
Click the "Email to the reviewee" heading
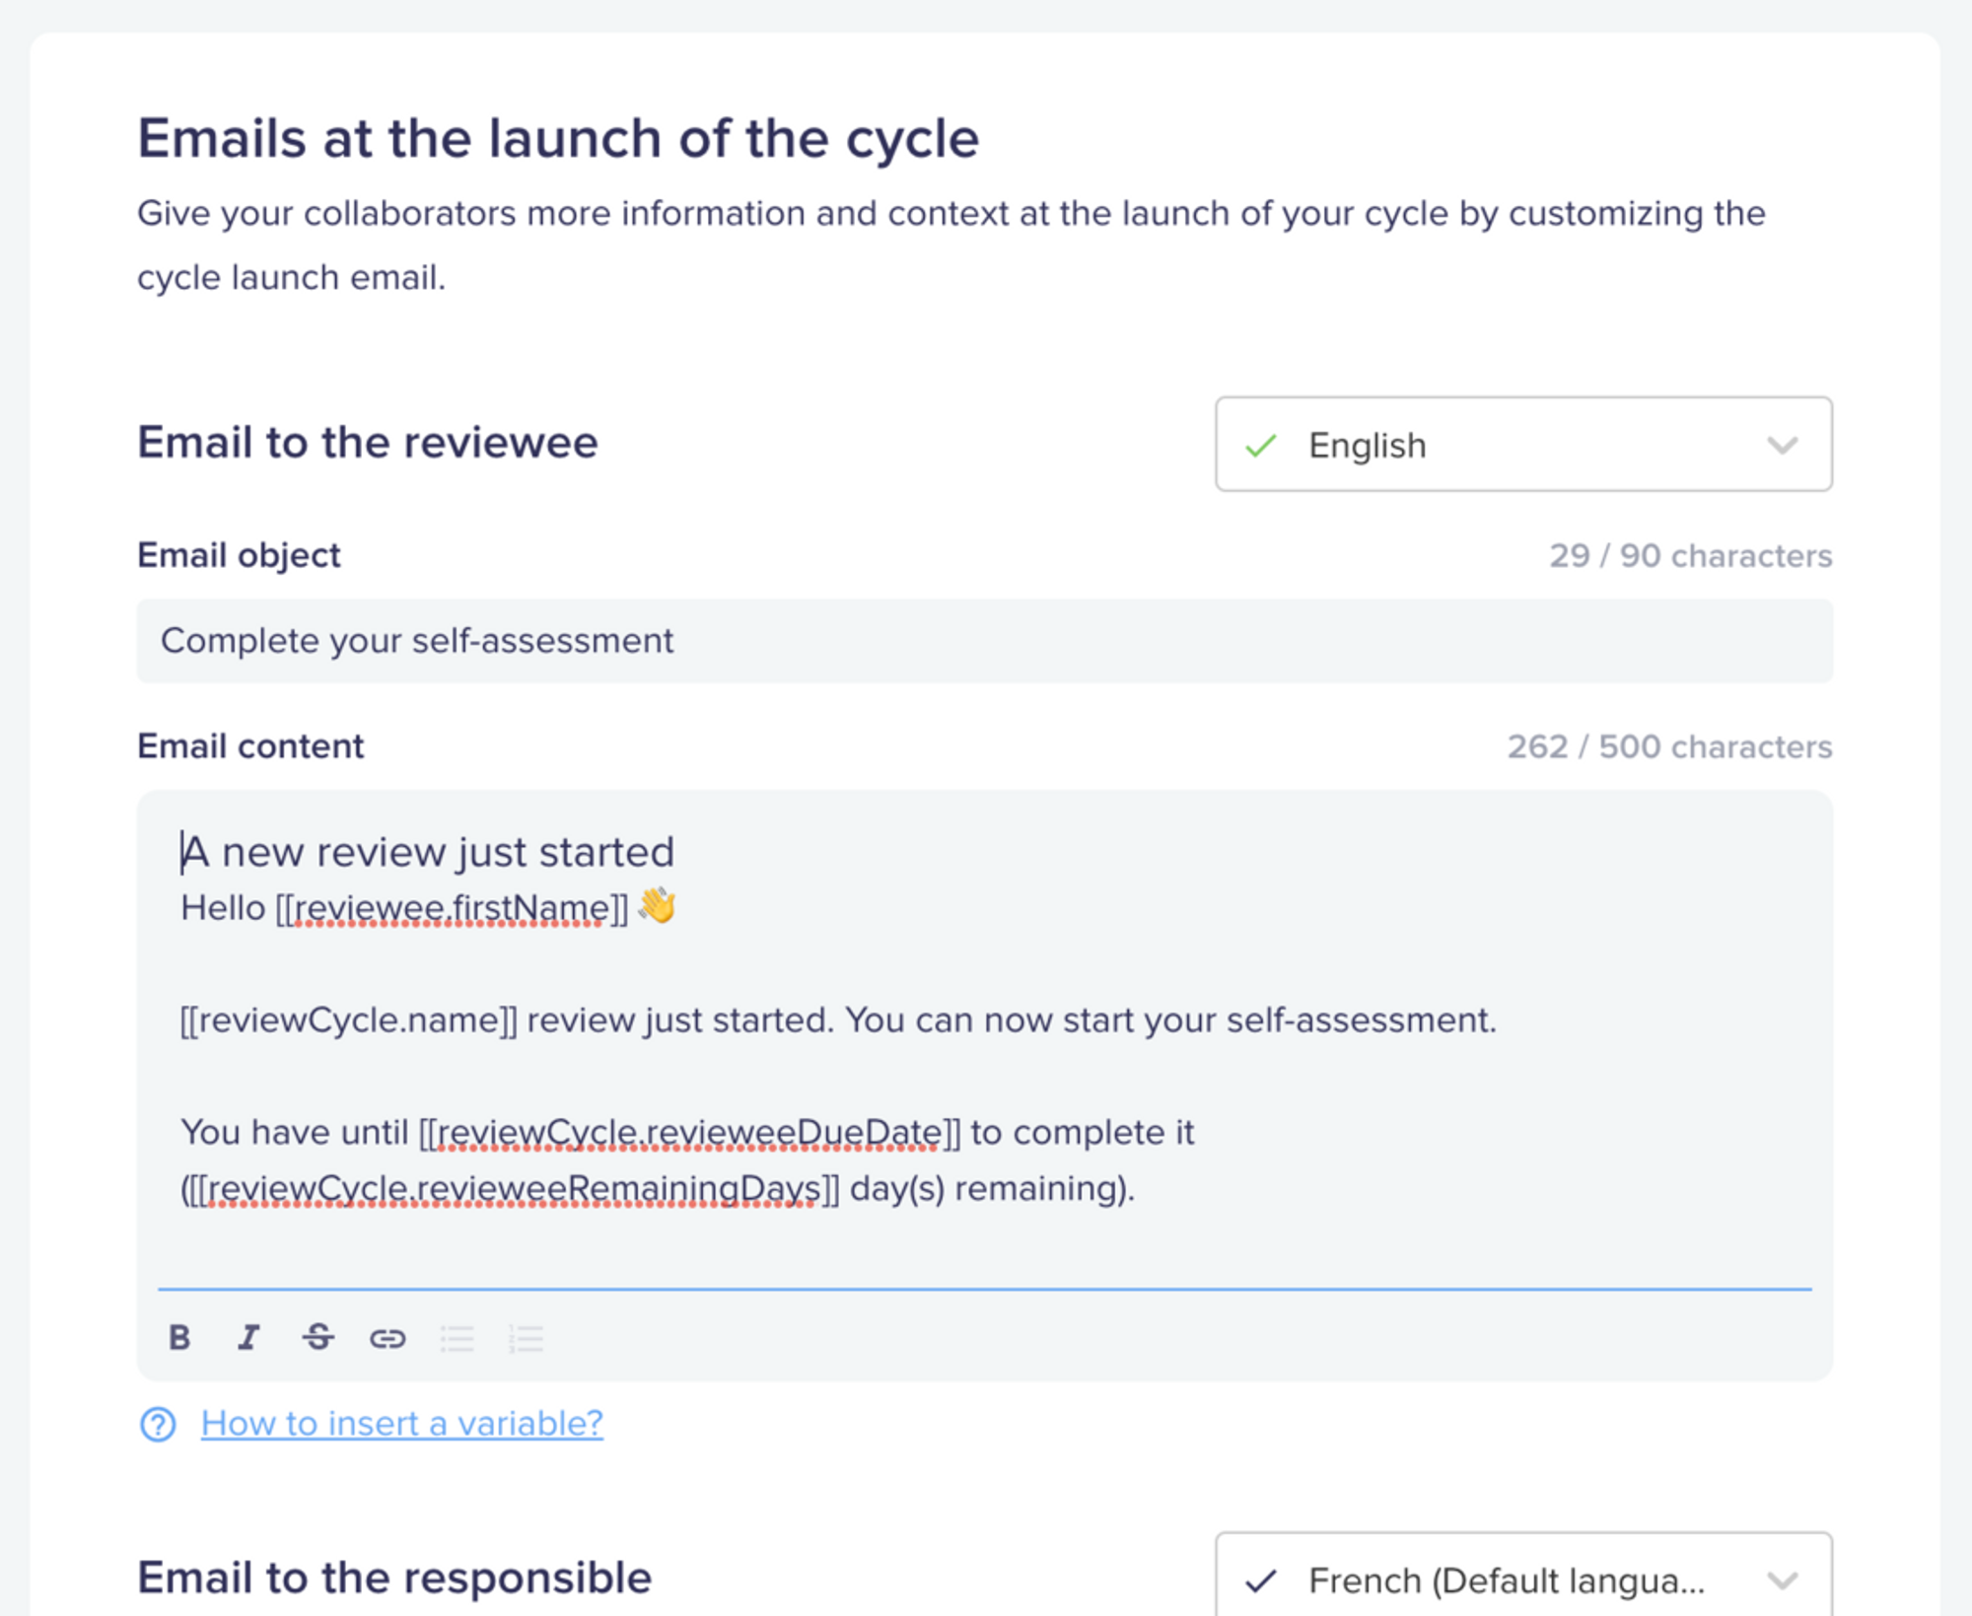coord(368,442)
